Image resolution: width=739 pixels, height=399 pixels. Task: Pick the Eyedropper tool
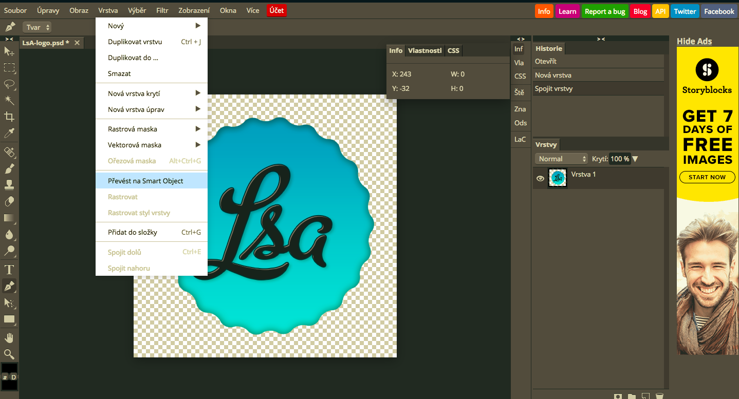click(x=8, y=132)
